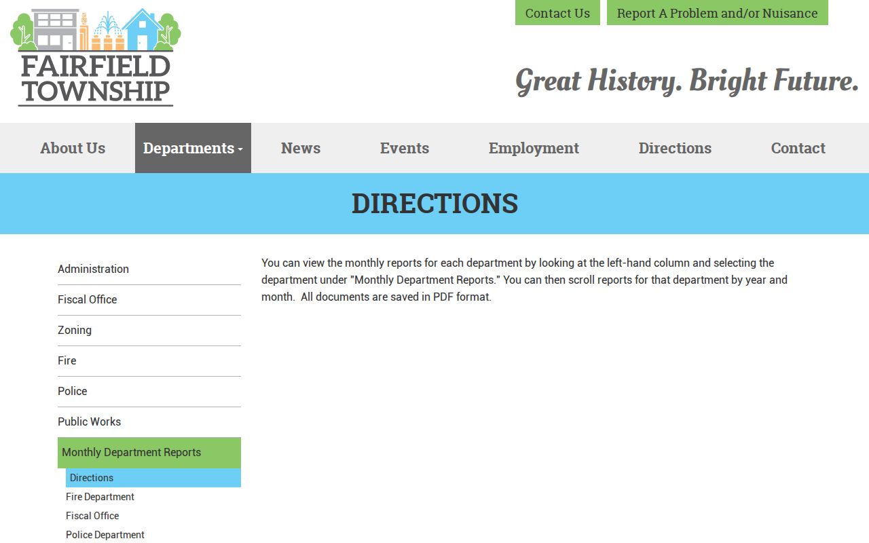Select the highlighted Directions sub-item
Image resolution: width=869 pixels, height=543 pixels.
coord(153,478)
